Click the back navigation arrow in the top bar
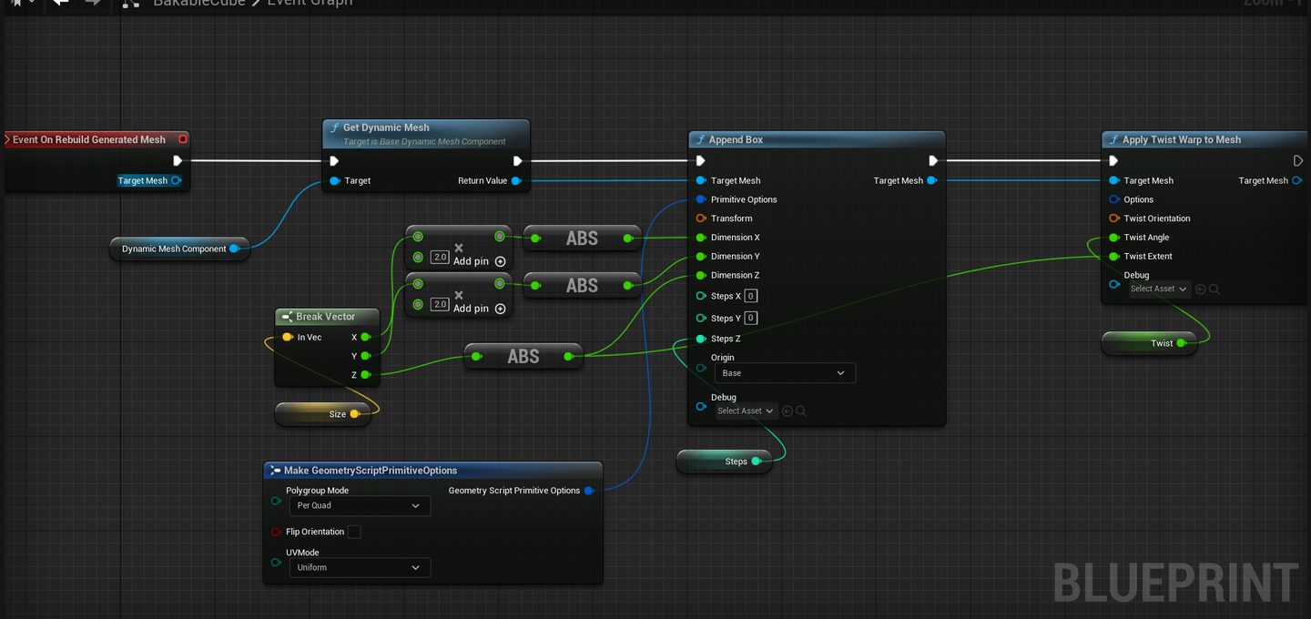This screenshot has height=619, width=1311. [61, 3]
